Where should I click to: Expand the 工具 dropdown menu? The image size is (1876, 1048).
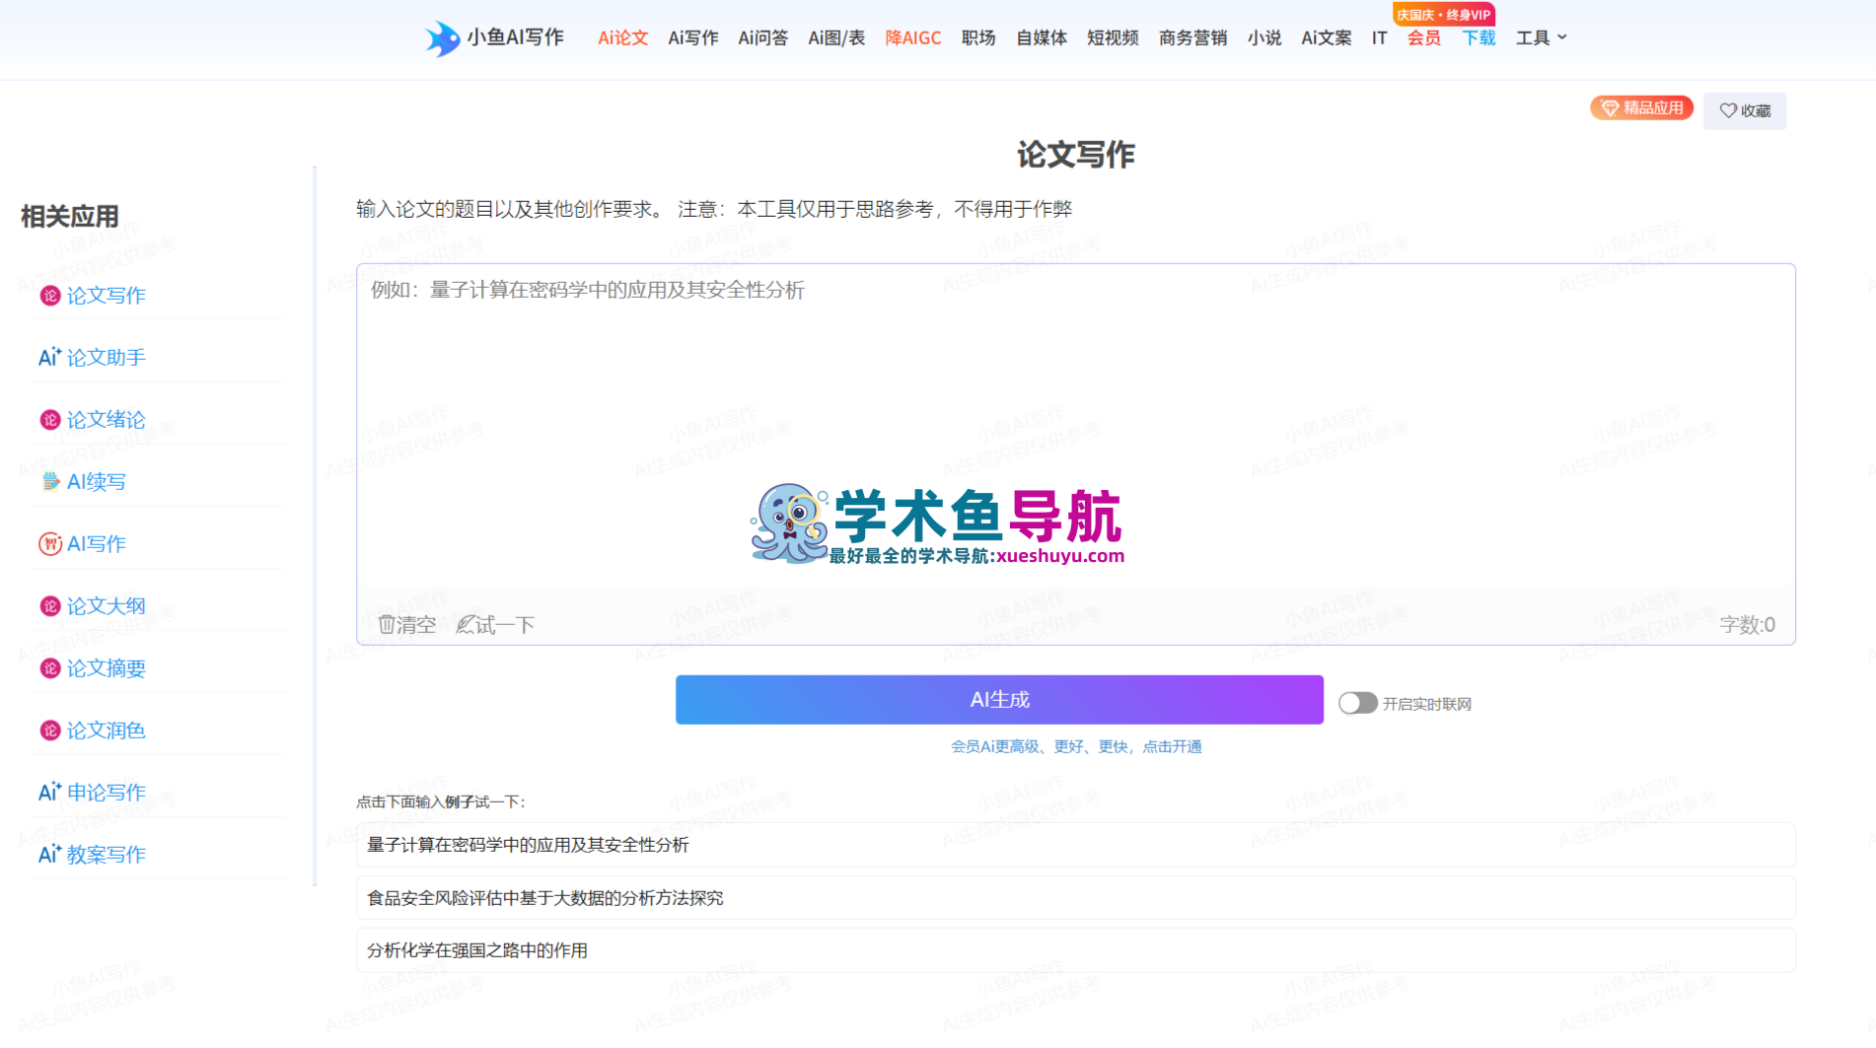[x=1541, y=38]
